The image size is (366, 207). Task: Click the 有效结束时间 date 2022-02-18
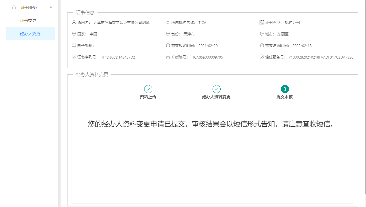point(302,46)
